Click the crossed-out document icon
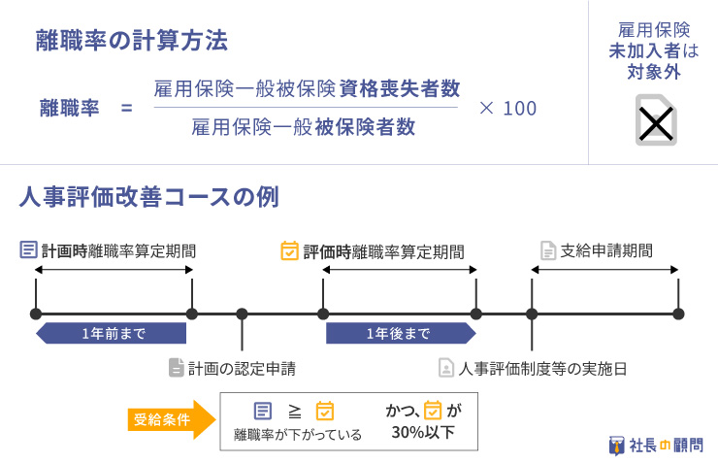 pos(656,120)
